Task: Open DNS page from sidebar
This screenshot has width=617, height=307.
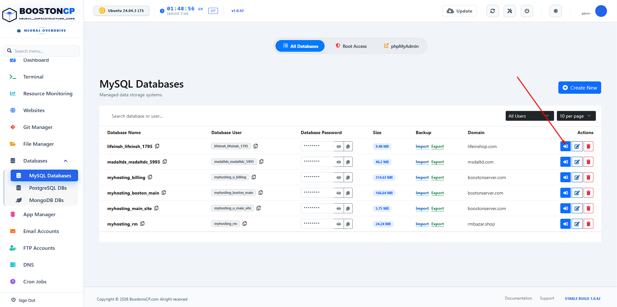Action: 29,265
